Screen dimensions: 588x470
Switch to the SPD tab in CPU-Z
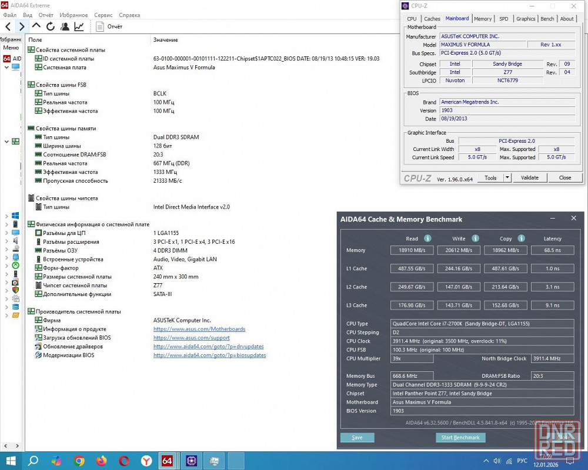click(x=504, y=19)
